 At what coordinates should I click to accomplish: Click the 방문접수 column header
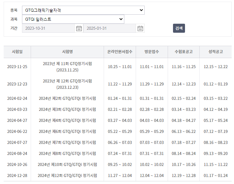click(x=152, y=52)
